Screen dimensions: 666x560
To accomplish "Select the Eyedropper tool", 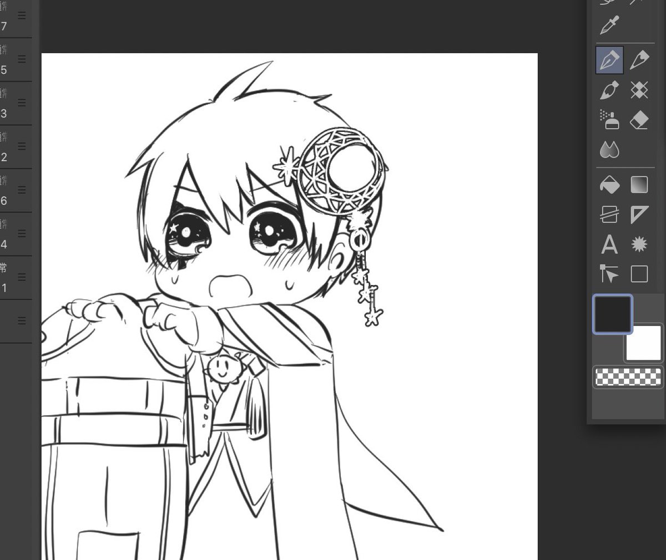I will 609,26.
